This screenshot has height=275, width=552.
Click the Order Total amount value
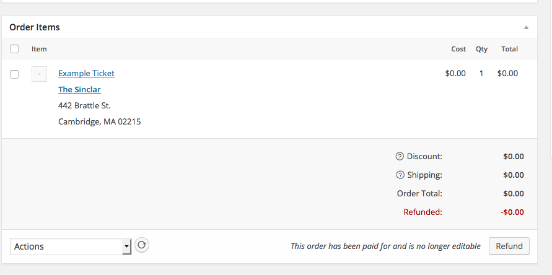(513, 194)
